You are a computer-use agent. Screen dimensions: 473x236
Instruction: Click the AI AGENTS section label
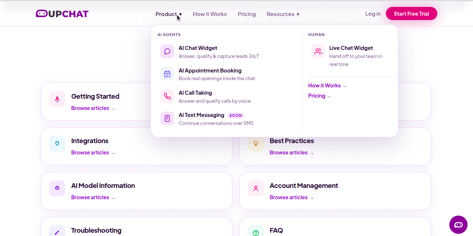coord(169,35)
